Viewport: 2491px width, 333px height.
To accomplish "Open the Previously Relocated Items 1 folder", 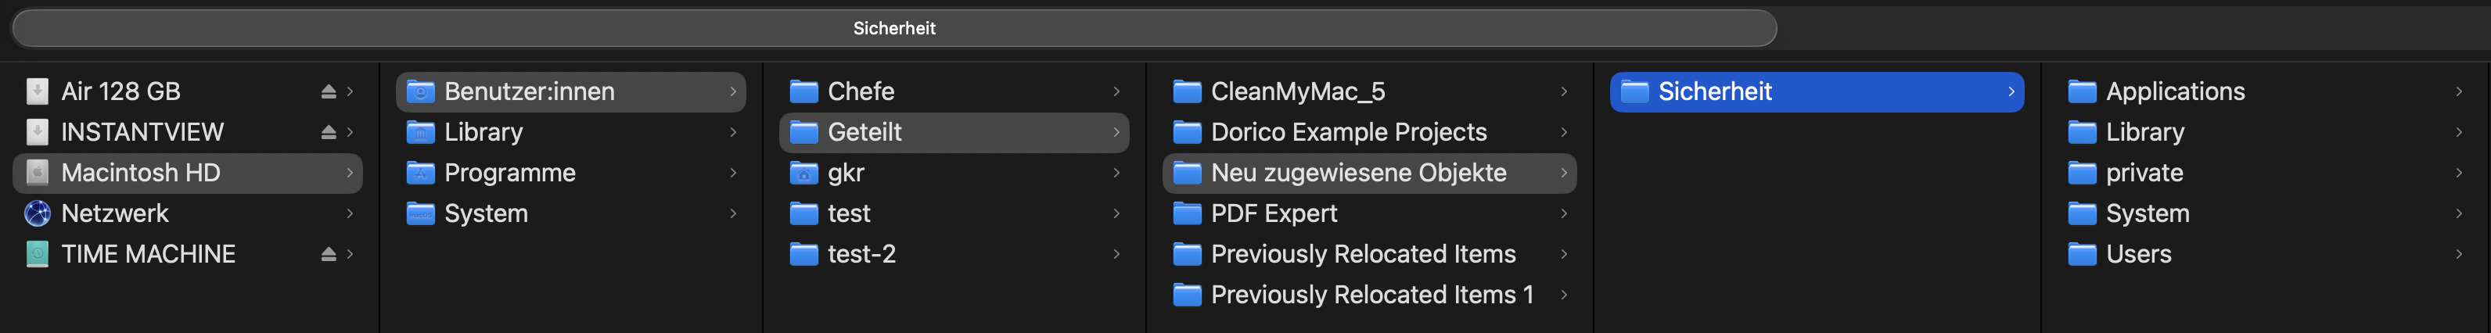I will (x=1371, y=295).
